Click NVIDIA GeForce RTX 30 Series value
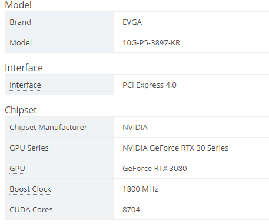This screenshot has height=224, width=269. (175, 148)
